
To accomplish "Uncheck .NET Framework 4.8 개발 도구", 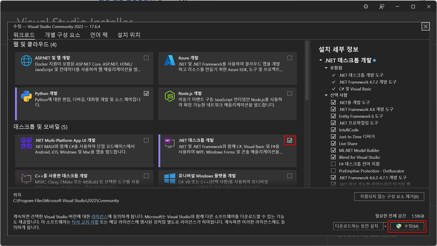I will coord(333,109).
